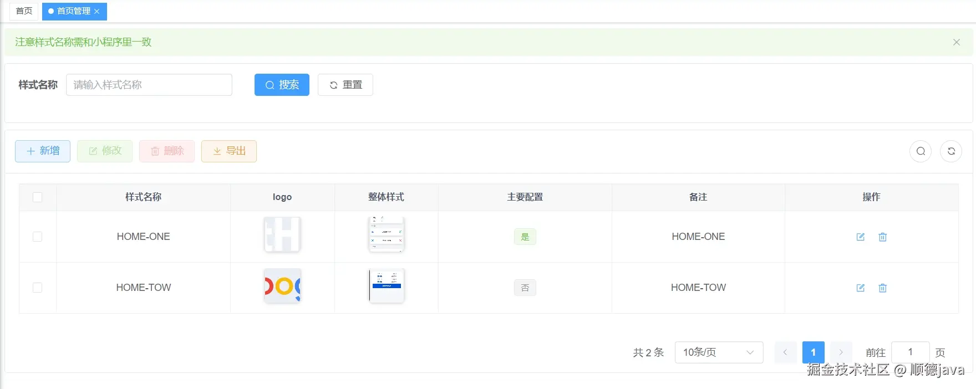The image size is (976, 389).
Task: Click HOME-TOW in 备注 column
Action: tap(698, 288)
